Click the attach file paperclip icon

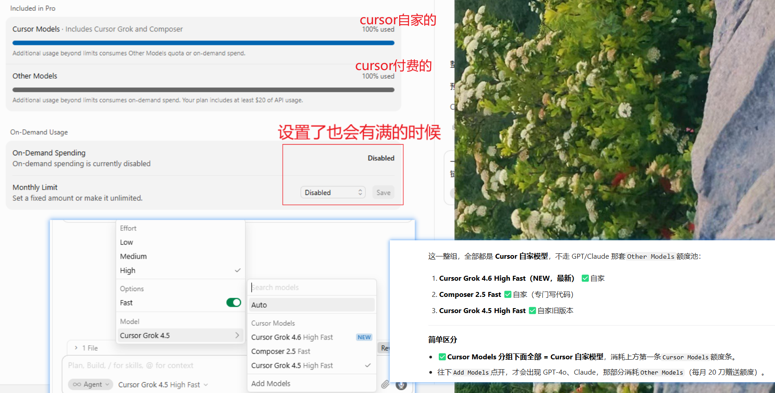(x=385, y=384)
